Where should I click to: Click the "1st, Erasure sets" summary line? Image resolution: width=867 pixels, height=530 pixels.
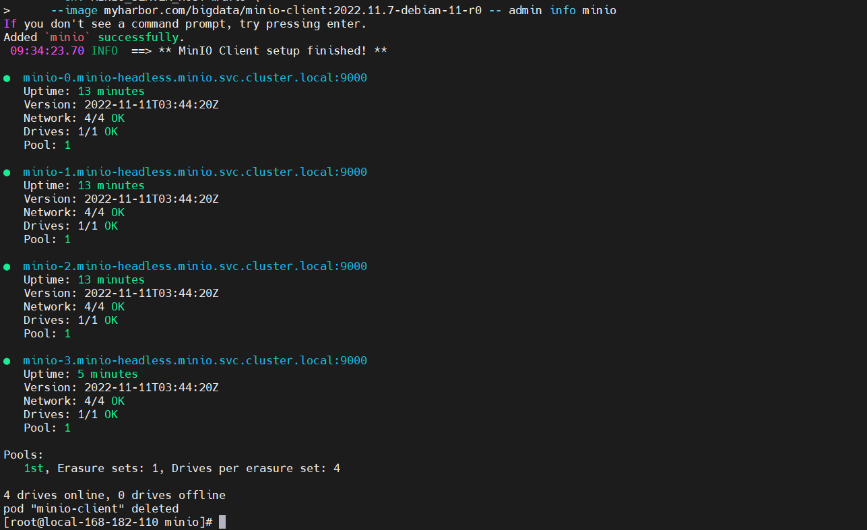coord(182,469)
